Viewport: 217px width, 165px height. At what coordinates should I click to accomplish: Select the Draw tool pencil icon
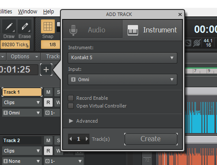point(9,27)
